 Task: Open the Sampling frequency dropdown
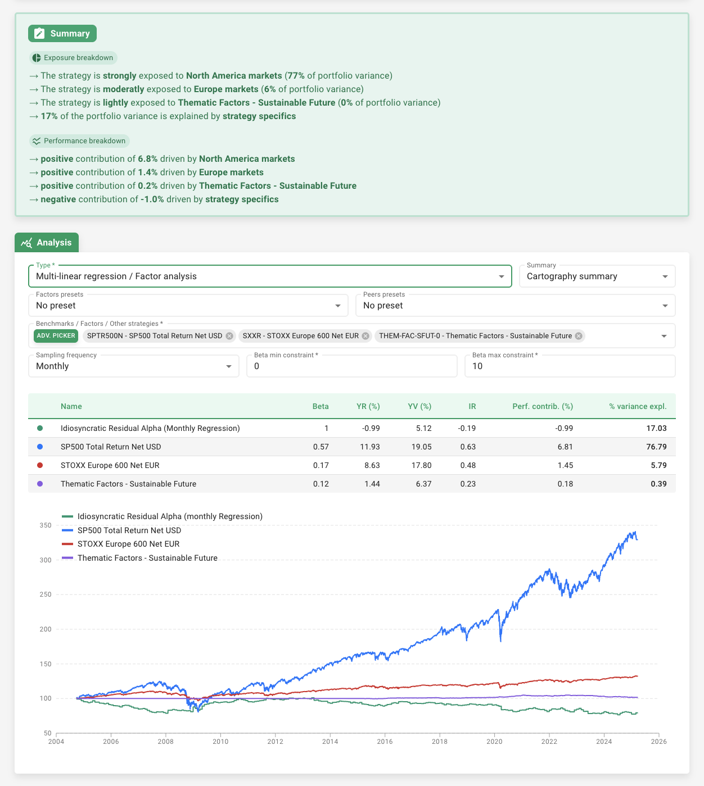pyautogui.click(x=134, y=366)
